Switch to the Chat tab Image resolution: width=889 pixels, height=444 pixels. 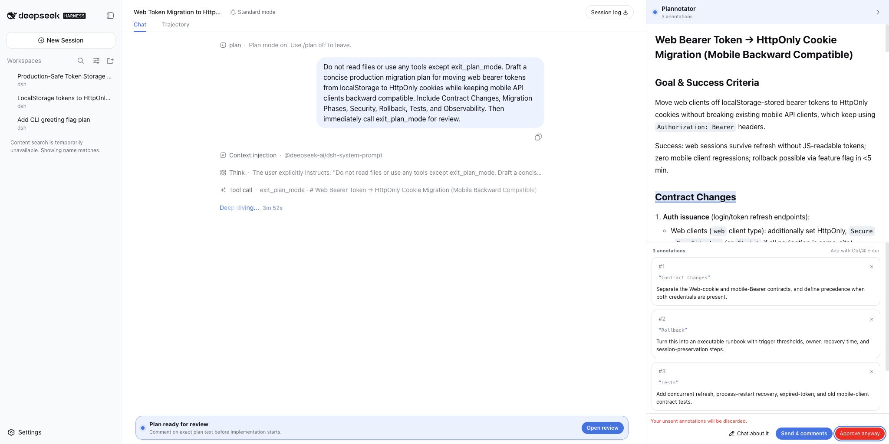click(140, 25)
